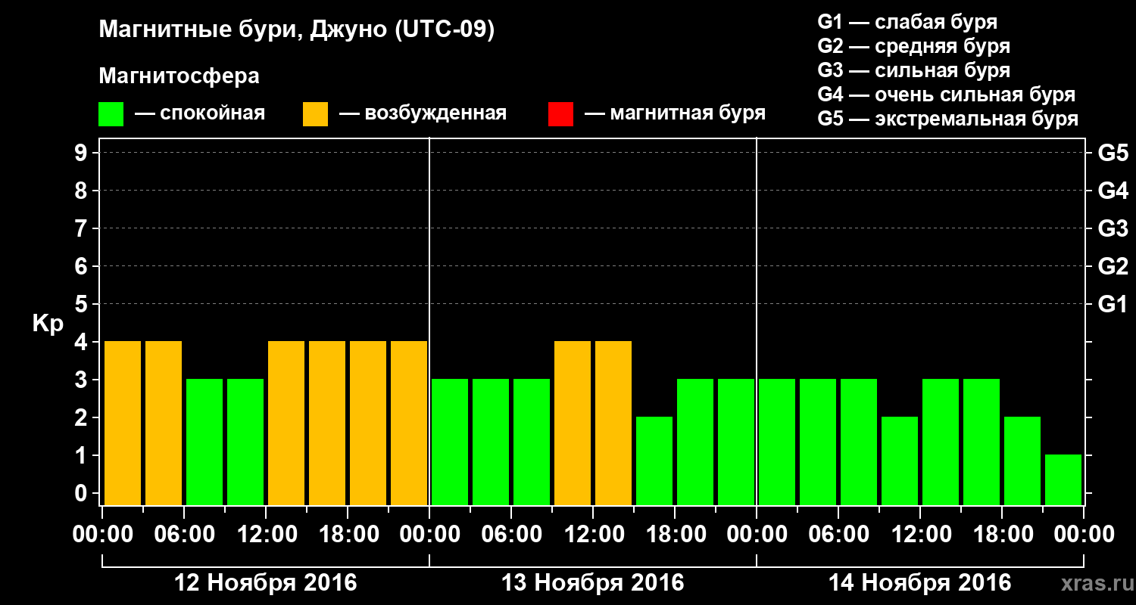Click the orange 09:00–12:00 bar on 13 Ноября
Screen dimensions: 1136x605
573,423
